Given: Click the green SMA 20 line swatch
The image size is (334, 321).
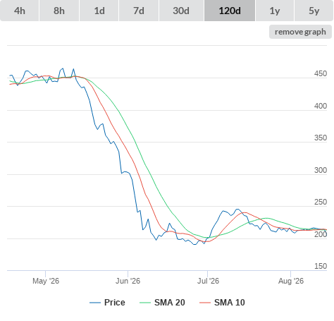Looking at the screenshot, I should point(145,303).
